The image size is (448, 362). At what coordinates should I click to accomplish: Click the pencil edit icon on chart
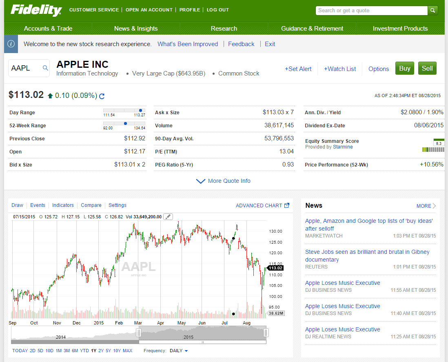pos(168,217)
